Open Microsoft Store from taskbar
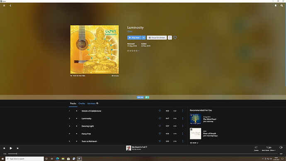 tap(68, 159)
